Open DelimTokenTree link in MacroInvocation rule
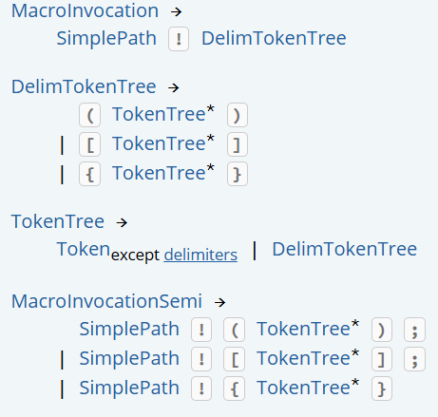This screenshot has width=438, height=417. (x=274, y=39)
